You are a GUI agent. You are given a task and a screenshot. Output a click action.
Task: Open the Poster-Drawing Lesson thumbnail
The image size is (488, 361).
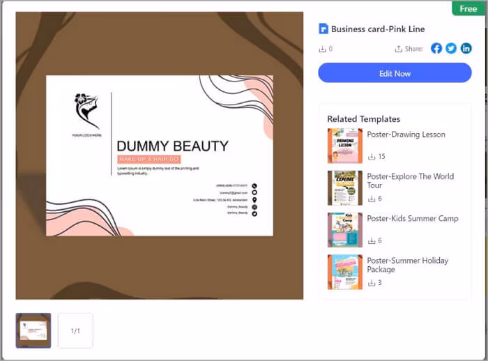pos(345,146)
